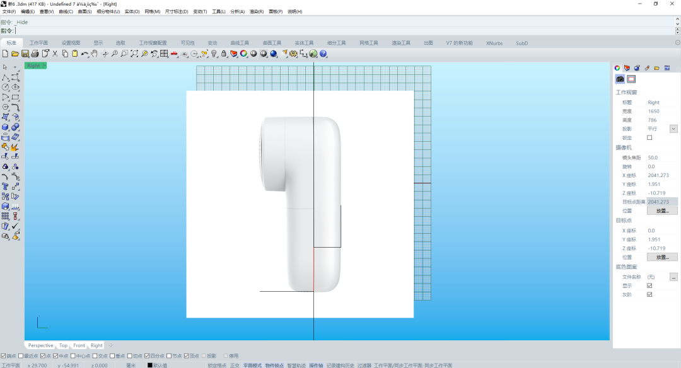This screenshot has height=368, width=681.
Task: Open the Right viewport title dropdown menu
Action: point(44,66)
